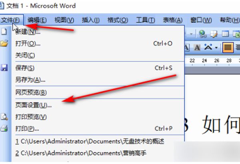This screenshot has width=240, height=164.
Task: Open the 窗口(W) menu
Action: click(201, 20)
